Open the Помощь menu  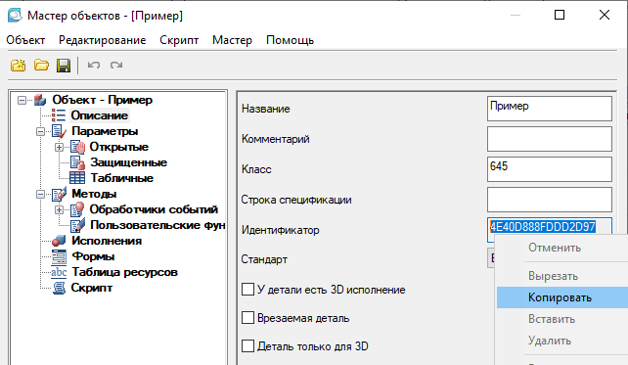pyautogui.click(x=290, y=40)
